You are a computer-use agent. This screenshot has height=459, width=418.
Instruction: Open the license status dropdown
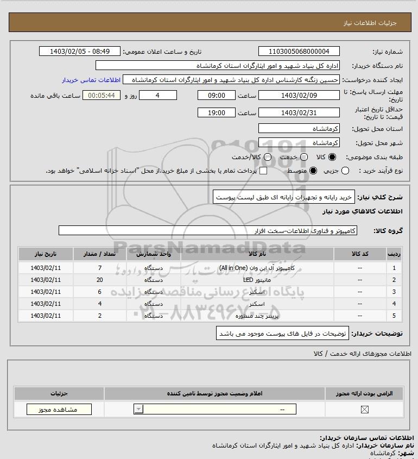pyautogui.click(x=215, y=409)
